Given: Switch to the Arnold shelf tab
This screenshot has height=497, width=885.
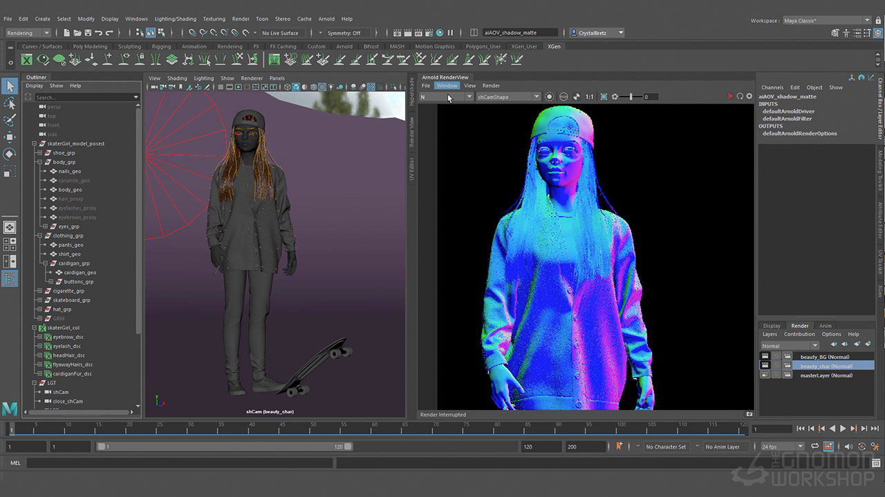Looking at the screenshot, I should (344, 47).
